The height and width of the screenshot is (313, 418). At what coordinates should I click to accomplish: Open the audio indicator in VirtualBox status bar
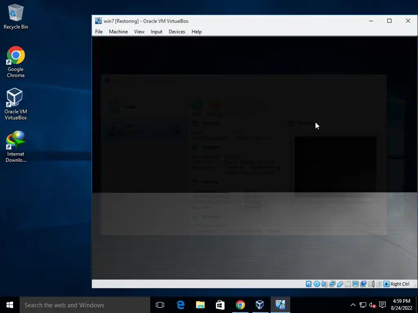click(x=324, y=284)
